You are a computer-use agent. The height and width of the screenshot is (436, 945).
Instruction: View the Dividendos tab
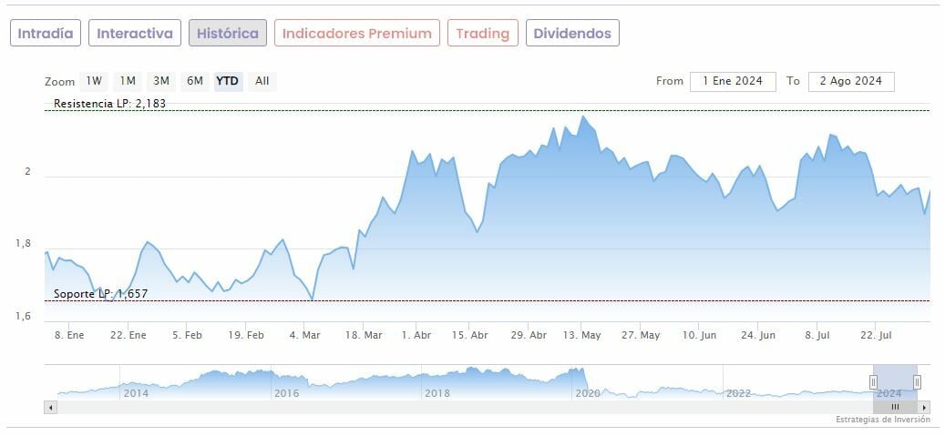pyautogui.click(x=572, y=34)
